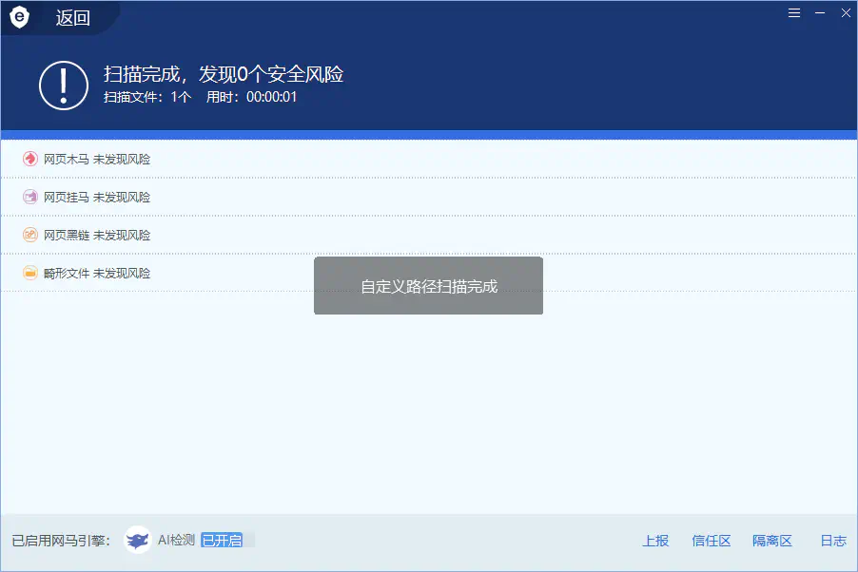
Task: Open the hamburger menu icon
Action: click(794, 12)
